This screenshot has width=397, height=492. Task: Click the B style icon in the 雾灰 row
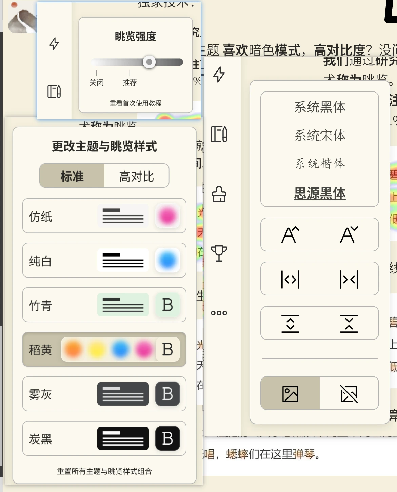[x=167, y=394]
